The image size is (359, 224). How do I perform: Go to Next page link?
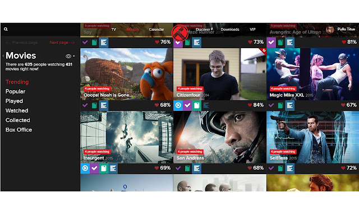tap(62, 43)
